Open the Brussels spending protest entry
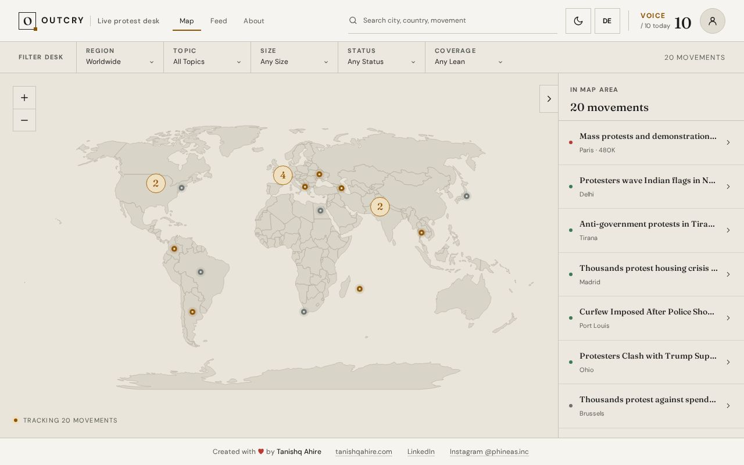This screenshot has width=744, height=465. (x=651, y=406)
